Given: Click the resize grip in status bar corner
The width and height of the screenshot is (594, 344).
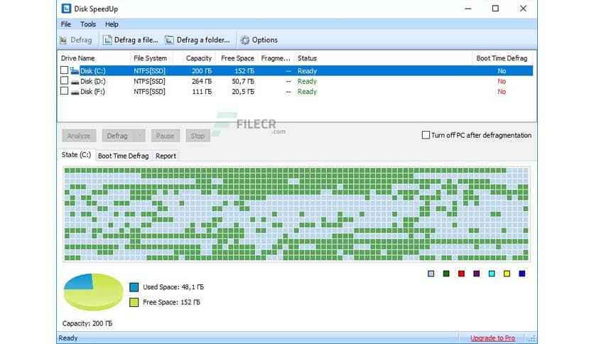Looking at the screenshot, I should pos(532,338).
